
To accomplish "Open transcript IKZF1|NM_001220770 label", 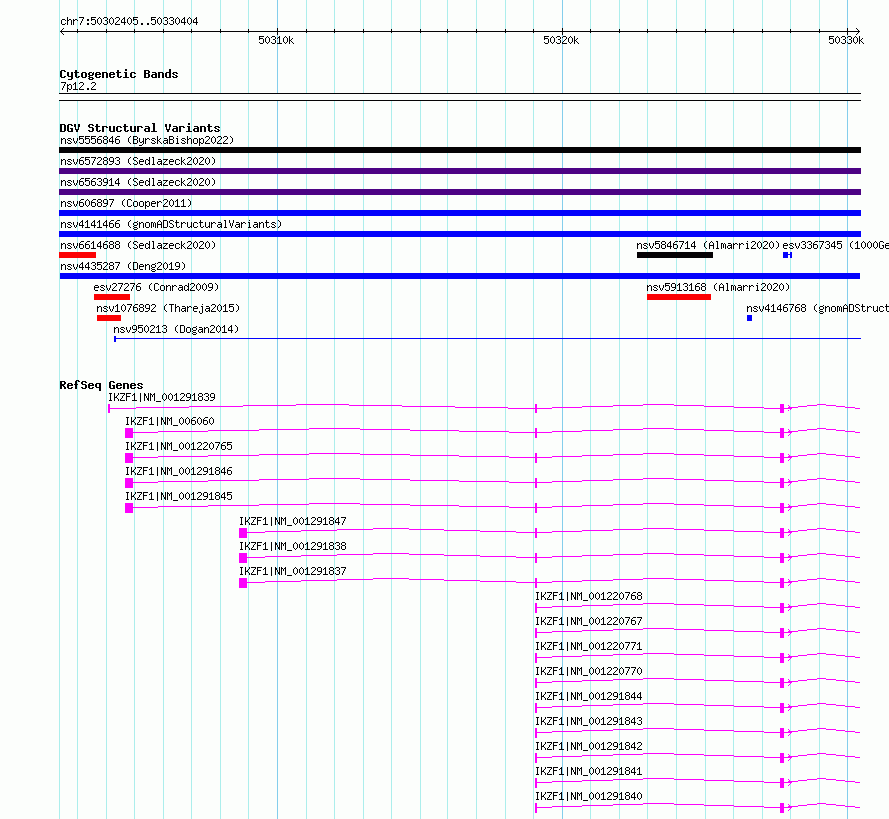I will (589, 671).
